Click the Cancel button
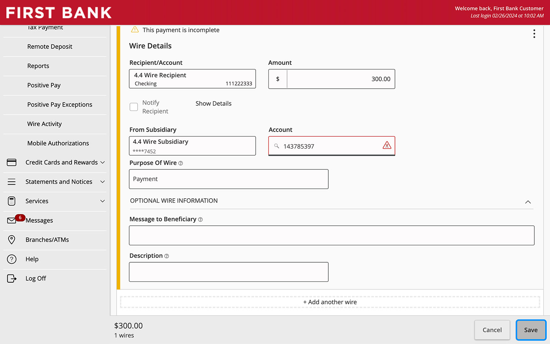The image size is (550, 344). coord(492,330)
